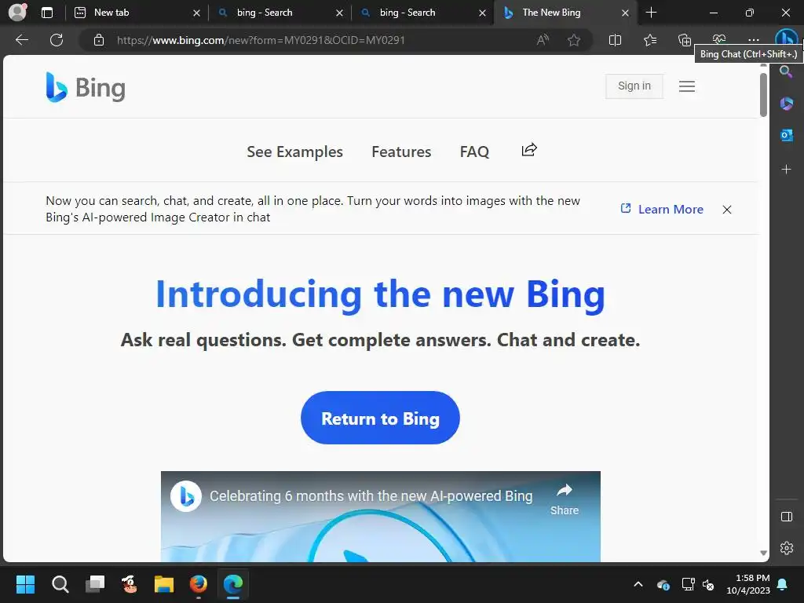This screenshot has width=804, height=603.
Task: Open the Collections icon
Action: click(685, 40)
